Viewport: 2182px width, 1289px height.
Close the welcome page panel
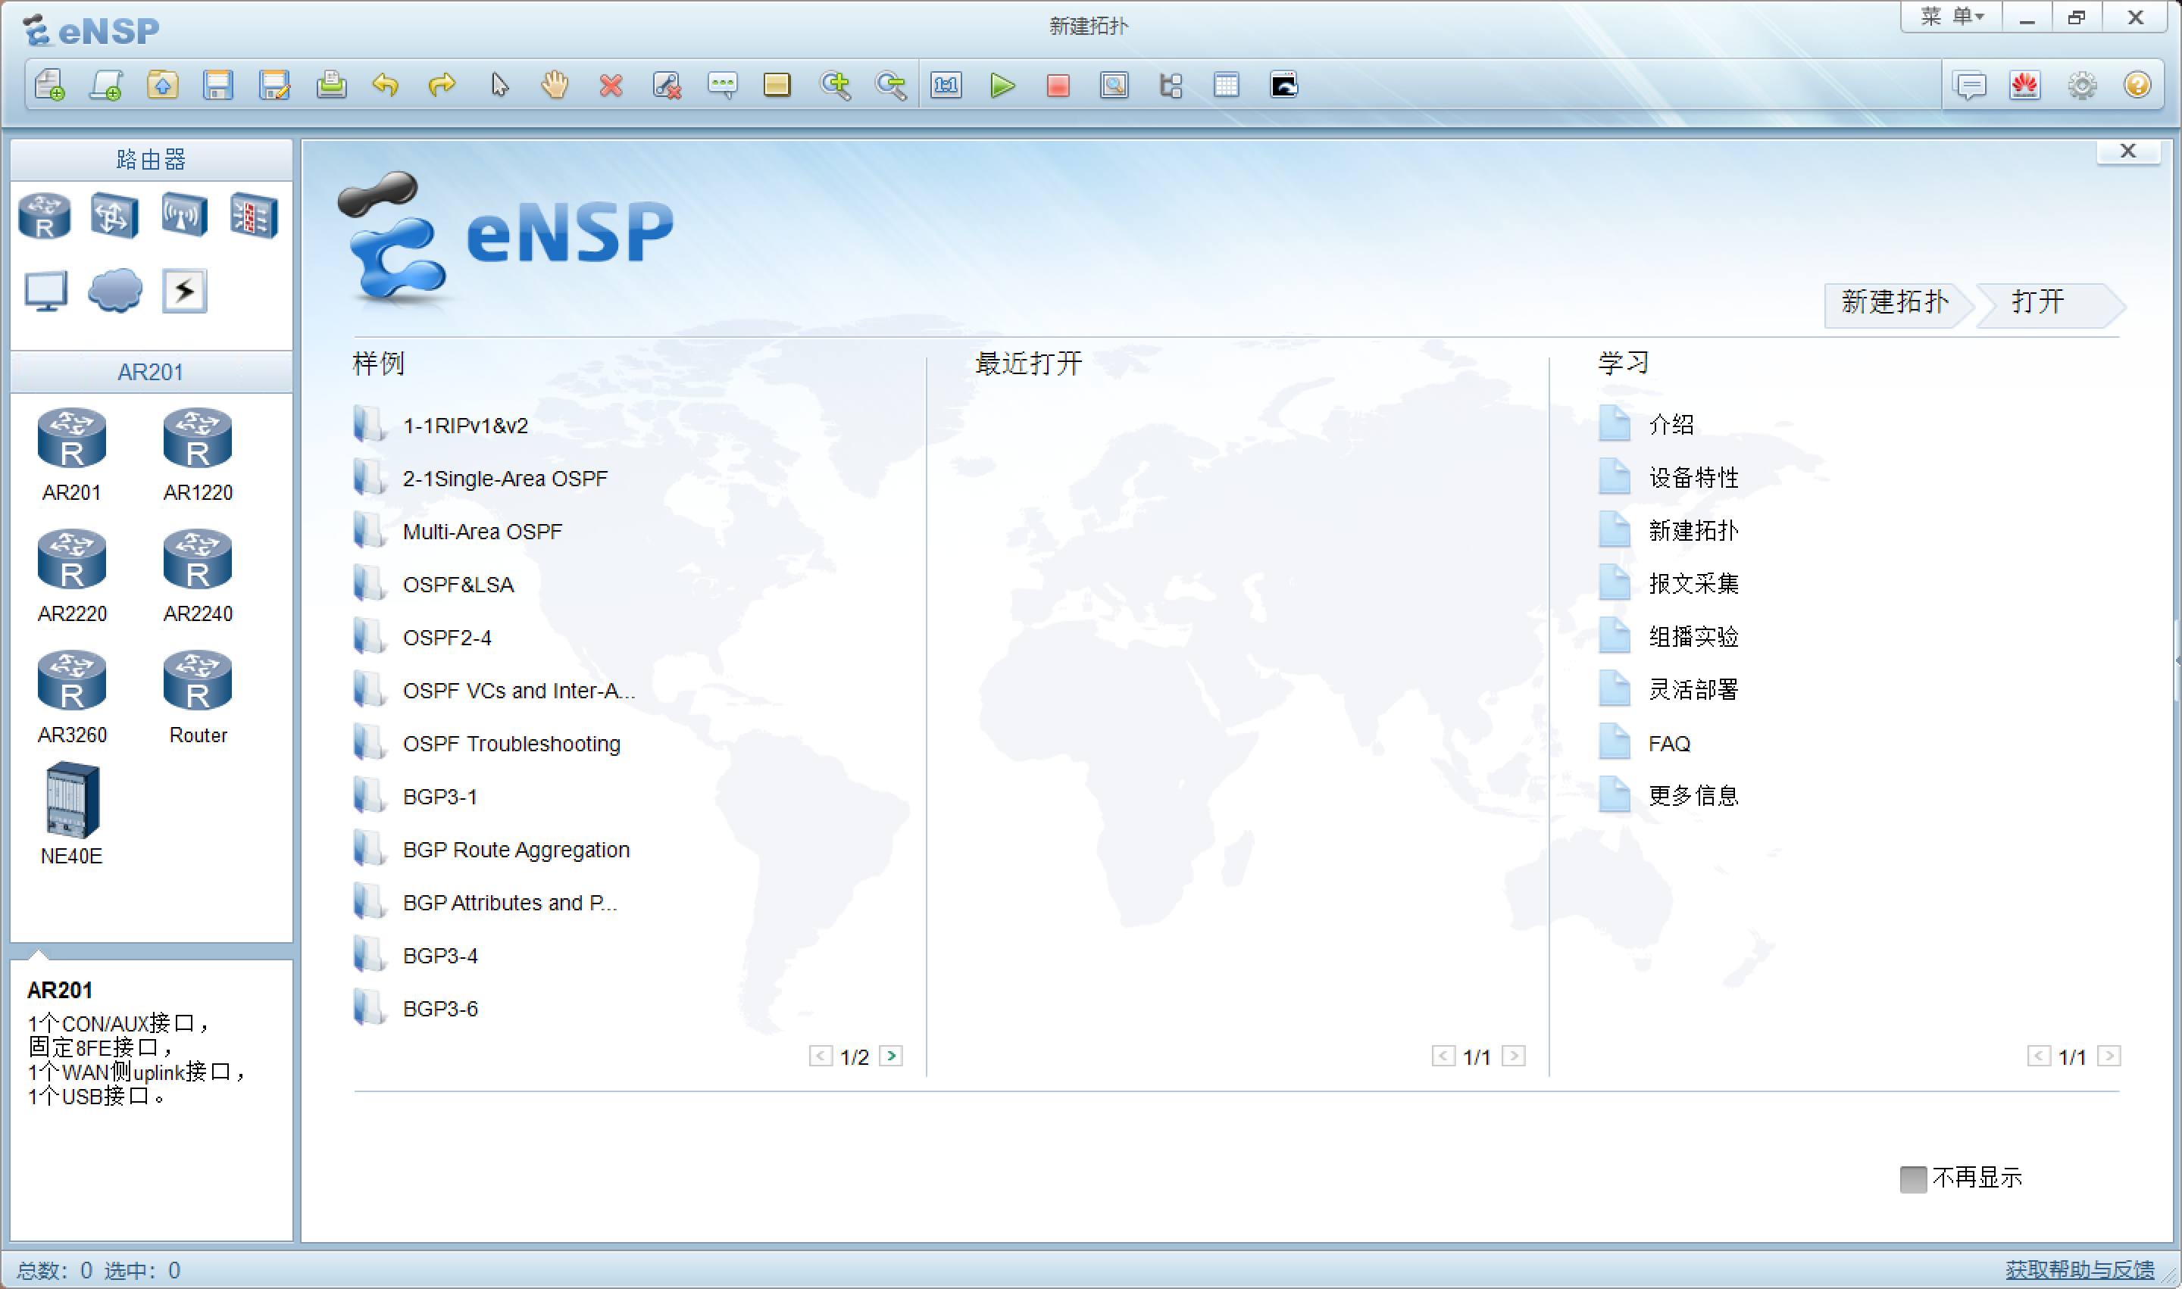[x=2127, y=151]
